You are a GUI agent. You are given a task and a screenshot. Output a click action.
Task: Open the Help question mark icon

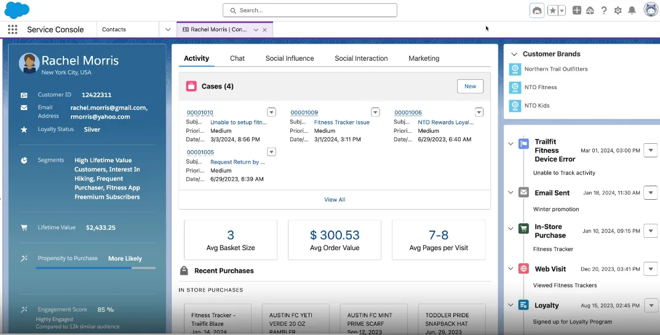[604, 10]
